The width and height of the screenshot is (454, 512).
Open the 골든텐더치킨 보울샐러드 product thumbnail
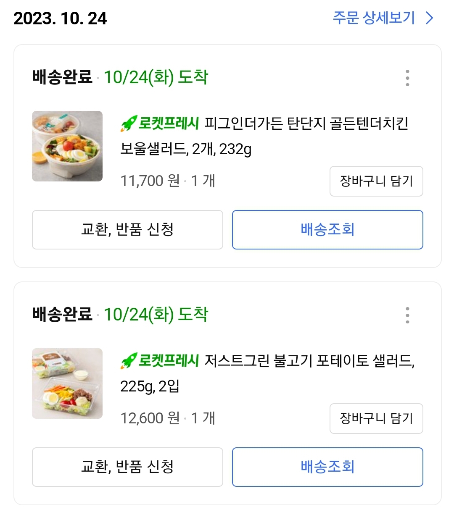click(67, 146)
